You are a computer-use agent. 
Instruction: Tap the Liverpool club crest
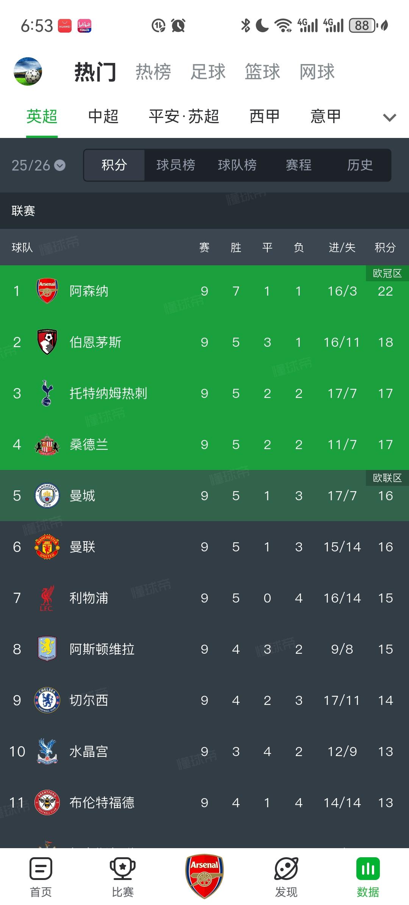click(47, 598)
